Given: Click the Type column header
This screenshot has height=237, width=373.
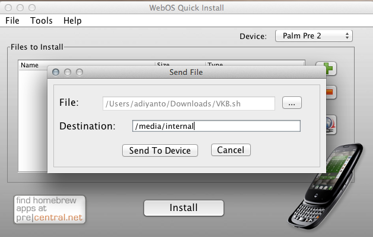Looking at the screenshot, I should click(x=217, y=65).
